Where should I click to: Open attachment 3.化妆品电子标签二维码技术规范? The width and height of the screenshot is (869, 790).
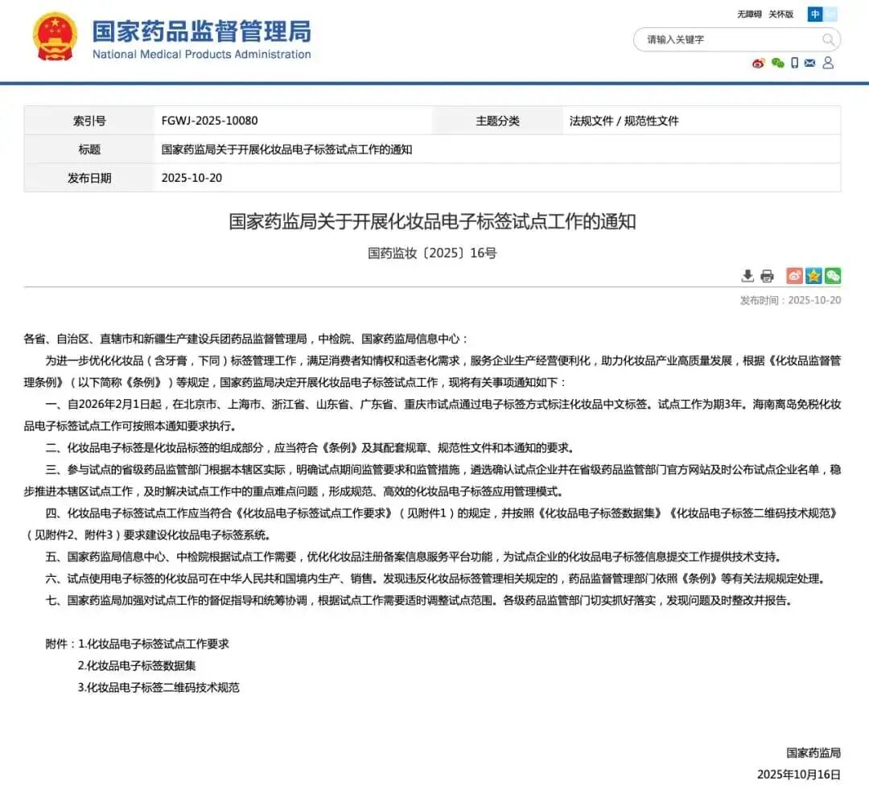[159, 687]
